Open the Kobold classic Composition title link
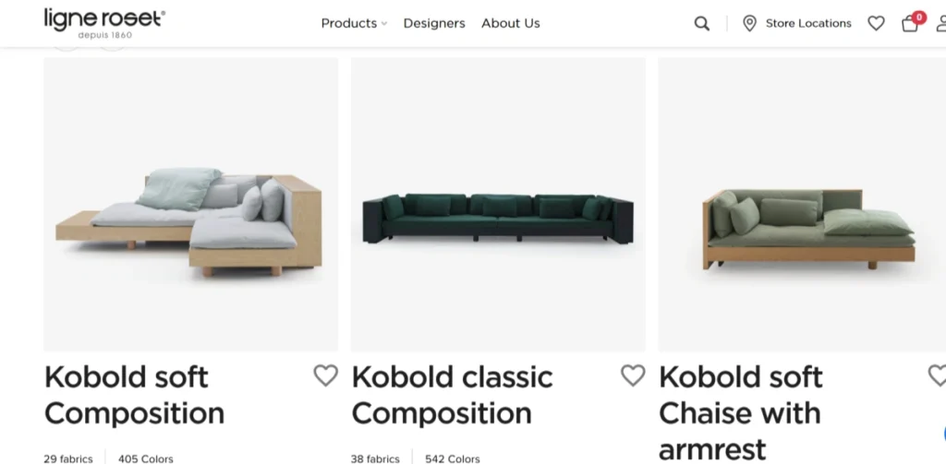Image resolution: width=946 pixels, height=464 pixels. [452, 395]
